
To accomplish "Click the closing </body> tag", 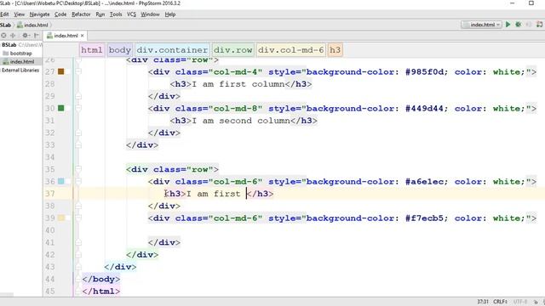I will [x=101, y=279].
